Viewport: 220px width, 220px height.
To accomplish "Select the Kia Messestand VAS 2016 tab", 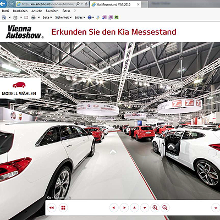I will coord(116,4).
